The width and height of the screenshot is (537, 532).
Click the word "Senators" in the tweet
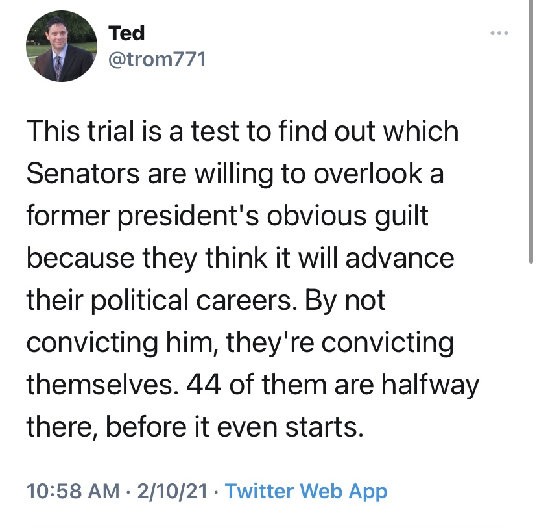[x=82, y=175]
